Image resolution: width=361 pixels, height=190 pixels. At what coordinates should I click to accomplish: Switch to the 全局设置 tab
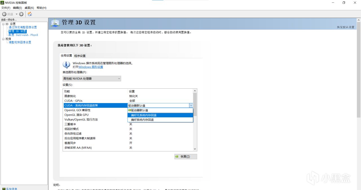(x=66, y=56)
